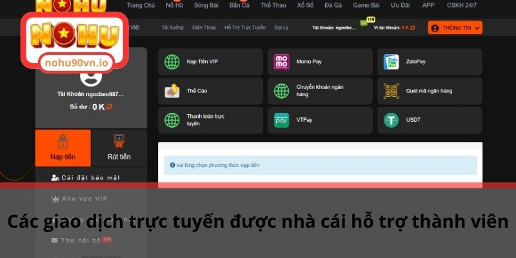Select Quét mã ngân hàng method
The image size is (516, 258).
point(430,91)
